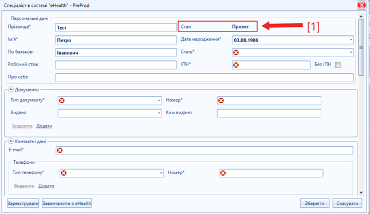Click the scrollbar down arrow
This screenshot has width=370, height=214.
361,193
